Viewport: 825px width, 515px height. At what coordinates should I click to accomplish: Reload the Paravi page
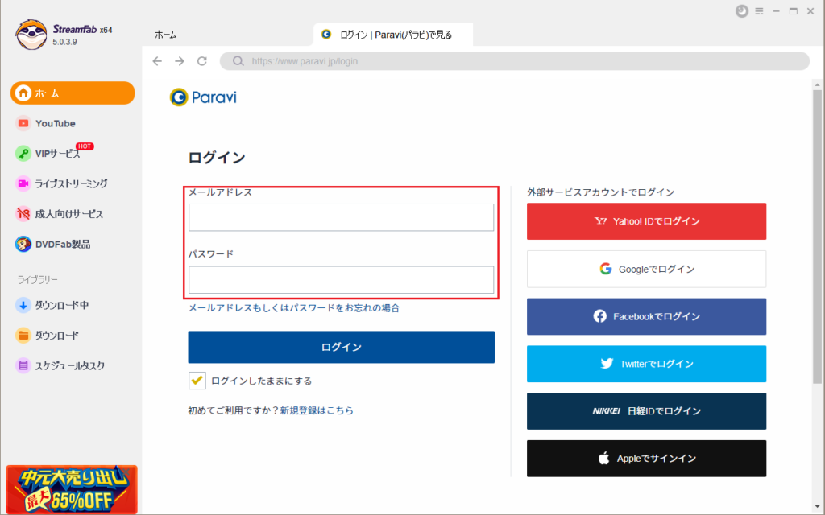(202, 61)
